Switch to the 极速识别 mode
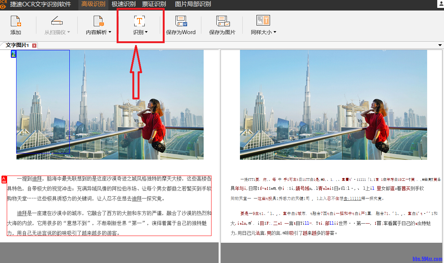444x263 pixels. (x=124, y=5)
